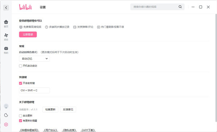Click the icon beside 发表弹幕/评论
The image size is (217, 132).
click(x=75, y=27)
